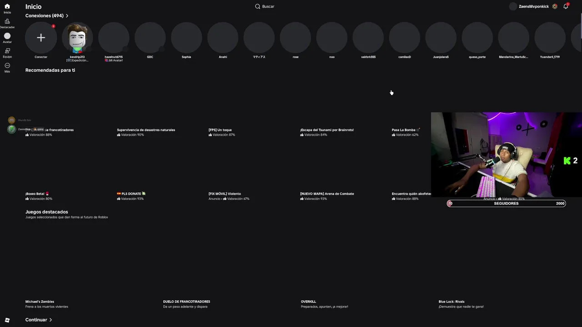
Task: Open noo connection avatar
Action: click(332, 38)
